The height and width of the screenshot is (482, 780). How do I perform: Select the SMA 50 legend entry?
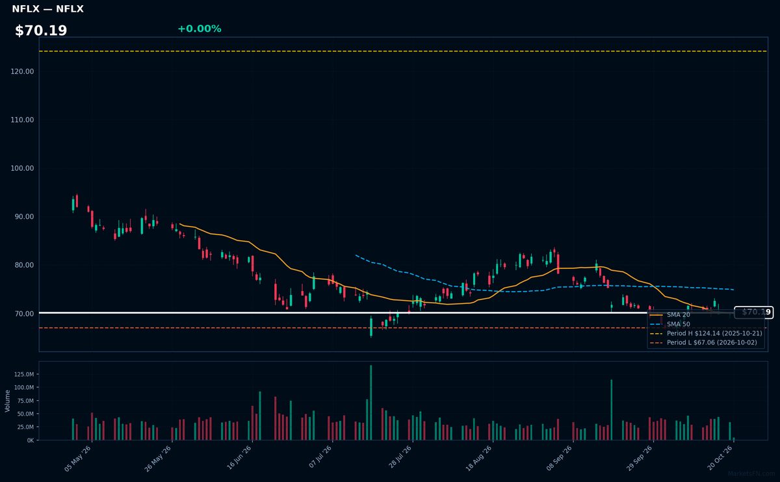click(669, 323)
